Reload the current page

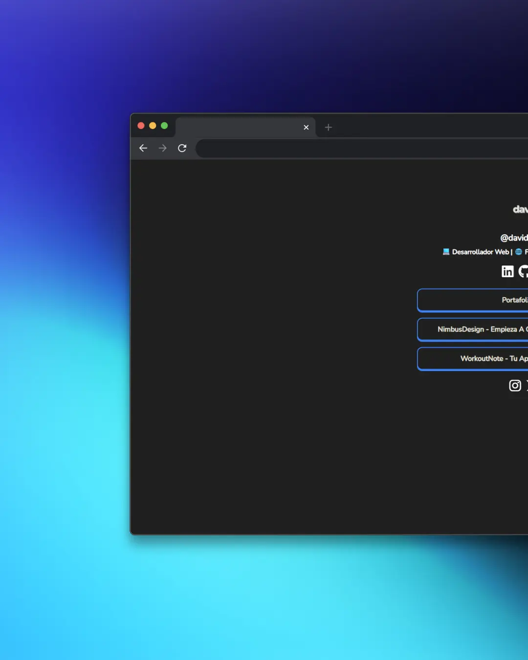(182, 148)
